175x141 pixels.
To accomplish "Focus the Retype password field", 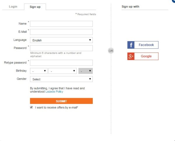I will pyautogui.click(x=61, y=63).
